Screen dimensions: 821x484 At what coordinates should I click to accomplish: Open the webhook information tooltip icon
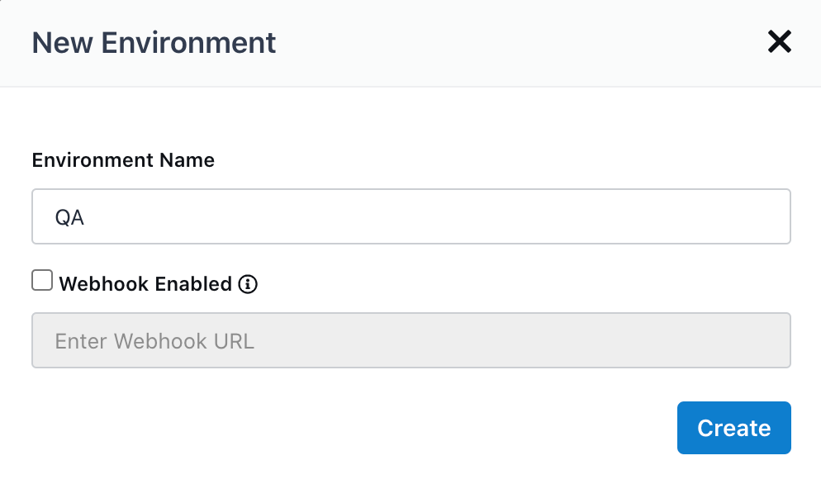248,284
